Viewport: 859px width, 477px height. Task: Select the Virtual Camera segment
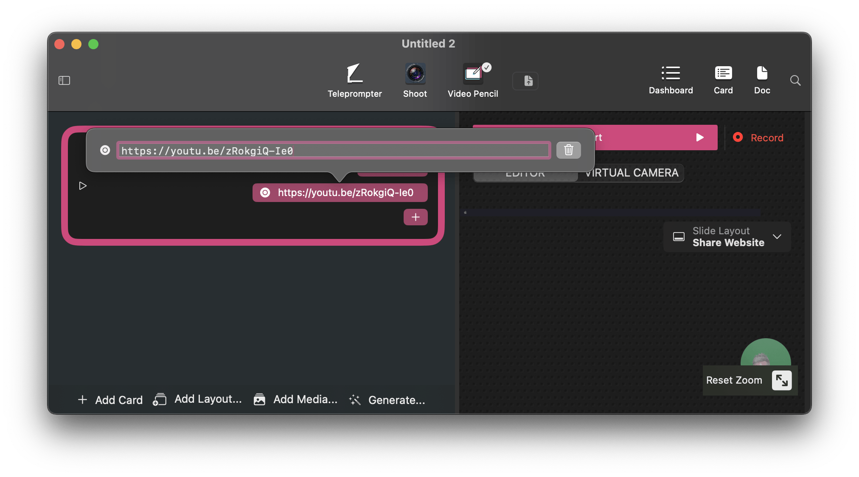pyautogui.click(x=631, y=173)
